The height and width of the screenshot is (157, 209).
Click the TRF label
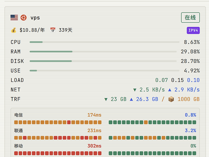[15, 99]
